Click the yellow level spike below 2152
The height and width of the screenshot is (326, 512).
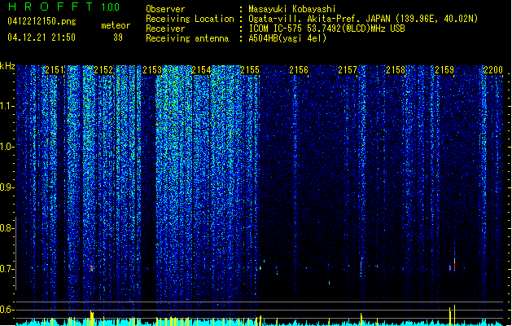coord(92,318)
